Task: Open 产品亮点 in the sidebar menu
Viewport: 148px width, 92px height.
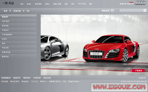Action: pyautogui.click(x=18, y=30)
